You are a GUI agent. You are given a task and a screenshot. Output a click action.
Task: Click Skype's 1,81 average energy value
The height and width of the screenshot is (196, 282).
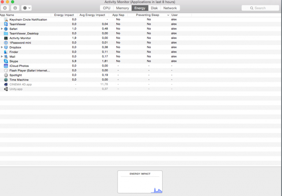point(105,61)
